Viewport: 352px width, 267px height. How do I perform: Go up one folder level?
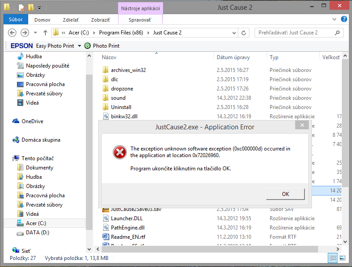click(x=45, y=33)
